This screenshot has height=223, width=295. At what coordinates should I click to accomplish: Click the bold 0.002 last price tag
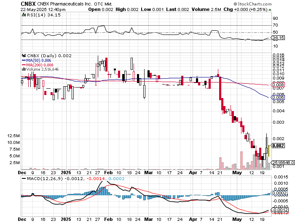tap(278, 146)
